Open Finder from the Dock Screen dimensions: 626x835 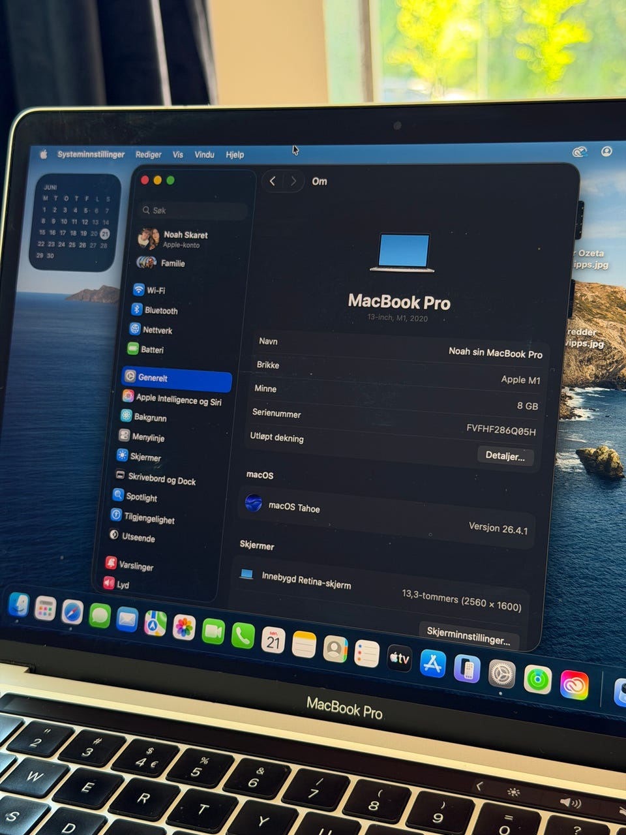tap(19, 605)
